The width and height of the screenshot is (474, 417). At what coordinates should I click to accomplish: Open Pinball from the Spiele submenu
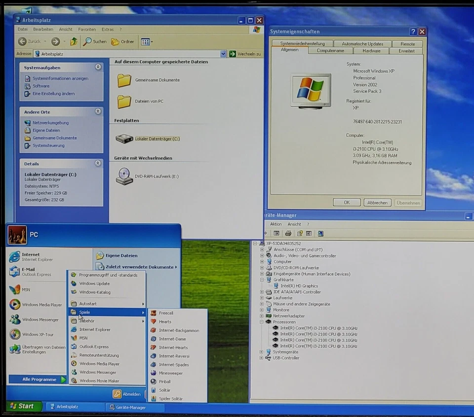click(164, 382)
